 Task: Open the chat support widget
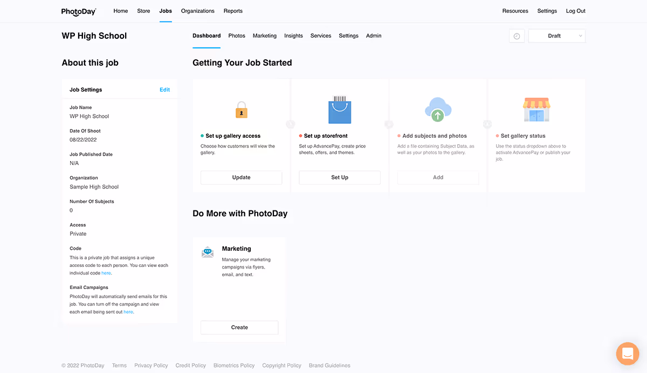coord(628,354)
